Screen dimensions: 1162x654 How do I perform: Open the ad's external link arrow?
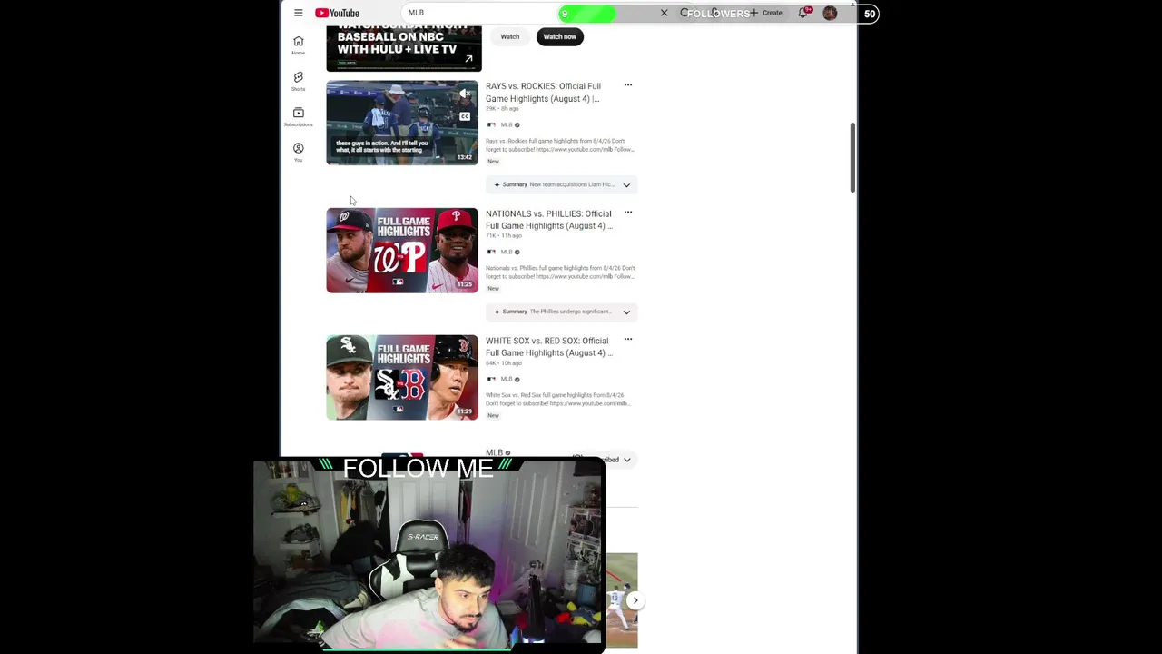click(x=468, y=60)
